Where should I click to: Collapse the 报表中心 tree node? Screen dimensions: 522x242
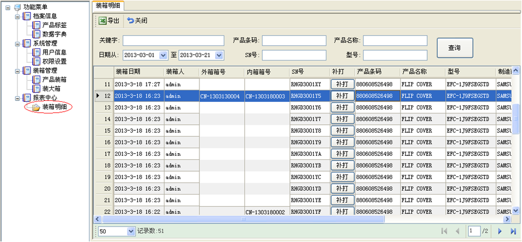pyautogui.click(x=18, y=98)
